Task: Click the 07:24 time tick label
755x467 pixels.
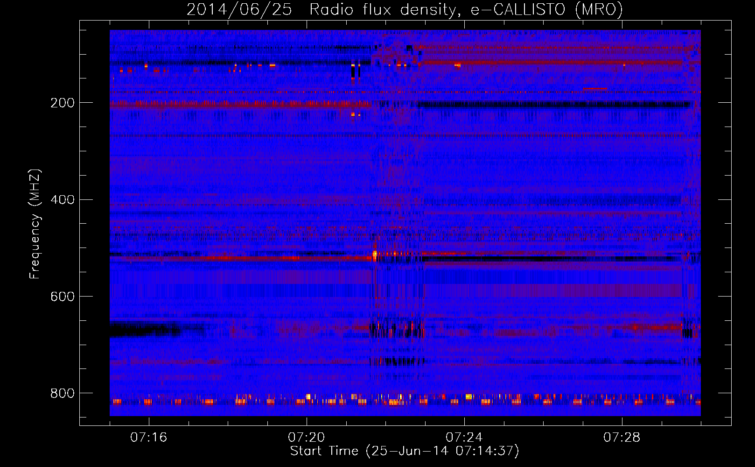Action: click(x=464, y=438)
